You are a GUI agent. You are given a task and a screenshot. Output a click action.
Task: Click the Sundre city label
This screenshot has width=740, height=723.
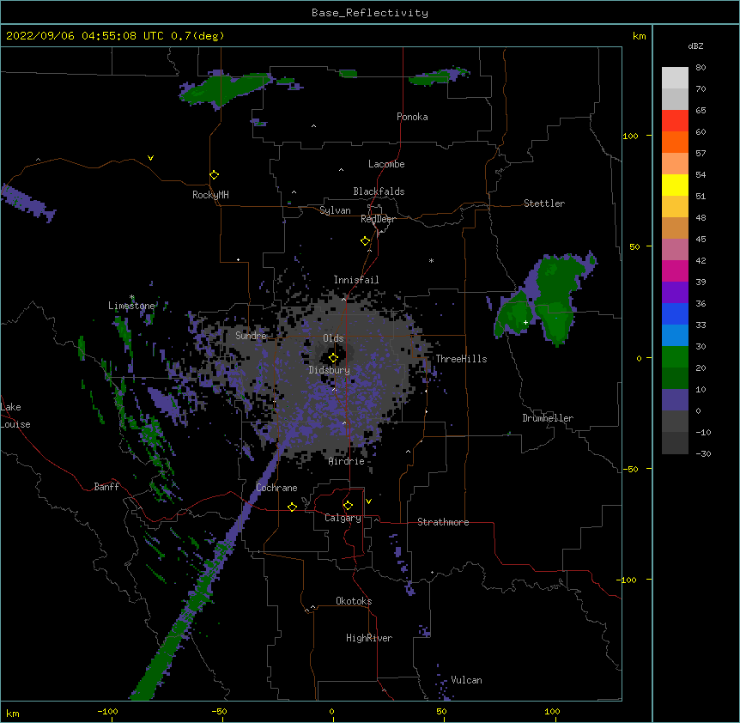coord(251,336)
